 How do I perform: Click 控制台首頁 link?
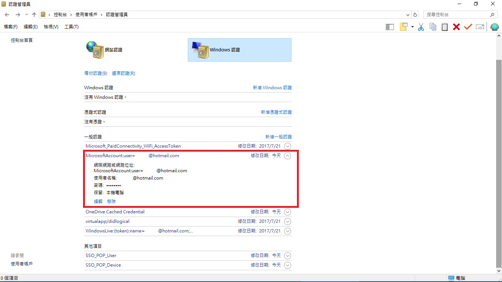click(22, 40)
